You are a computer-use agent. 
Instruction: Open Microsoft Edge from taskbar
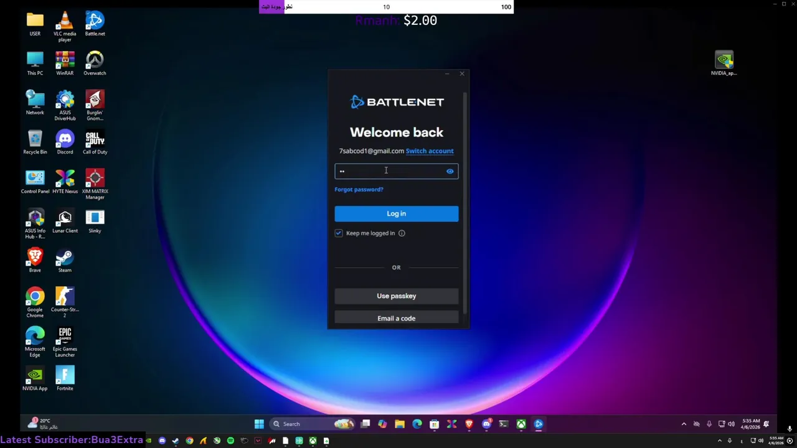[417, 424]
